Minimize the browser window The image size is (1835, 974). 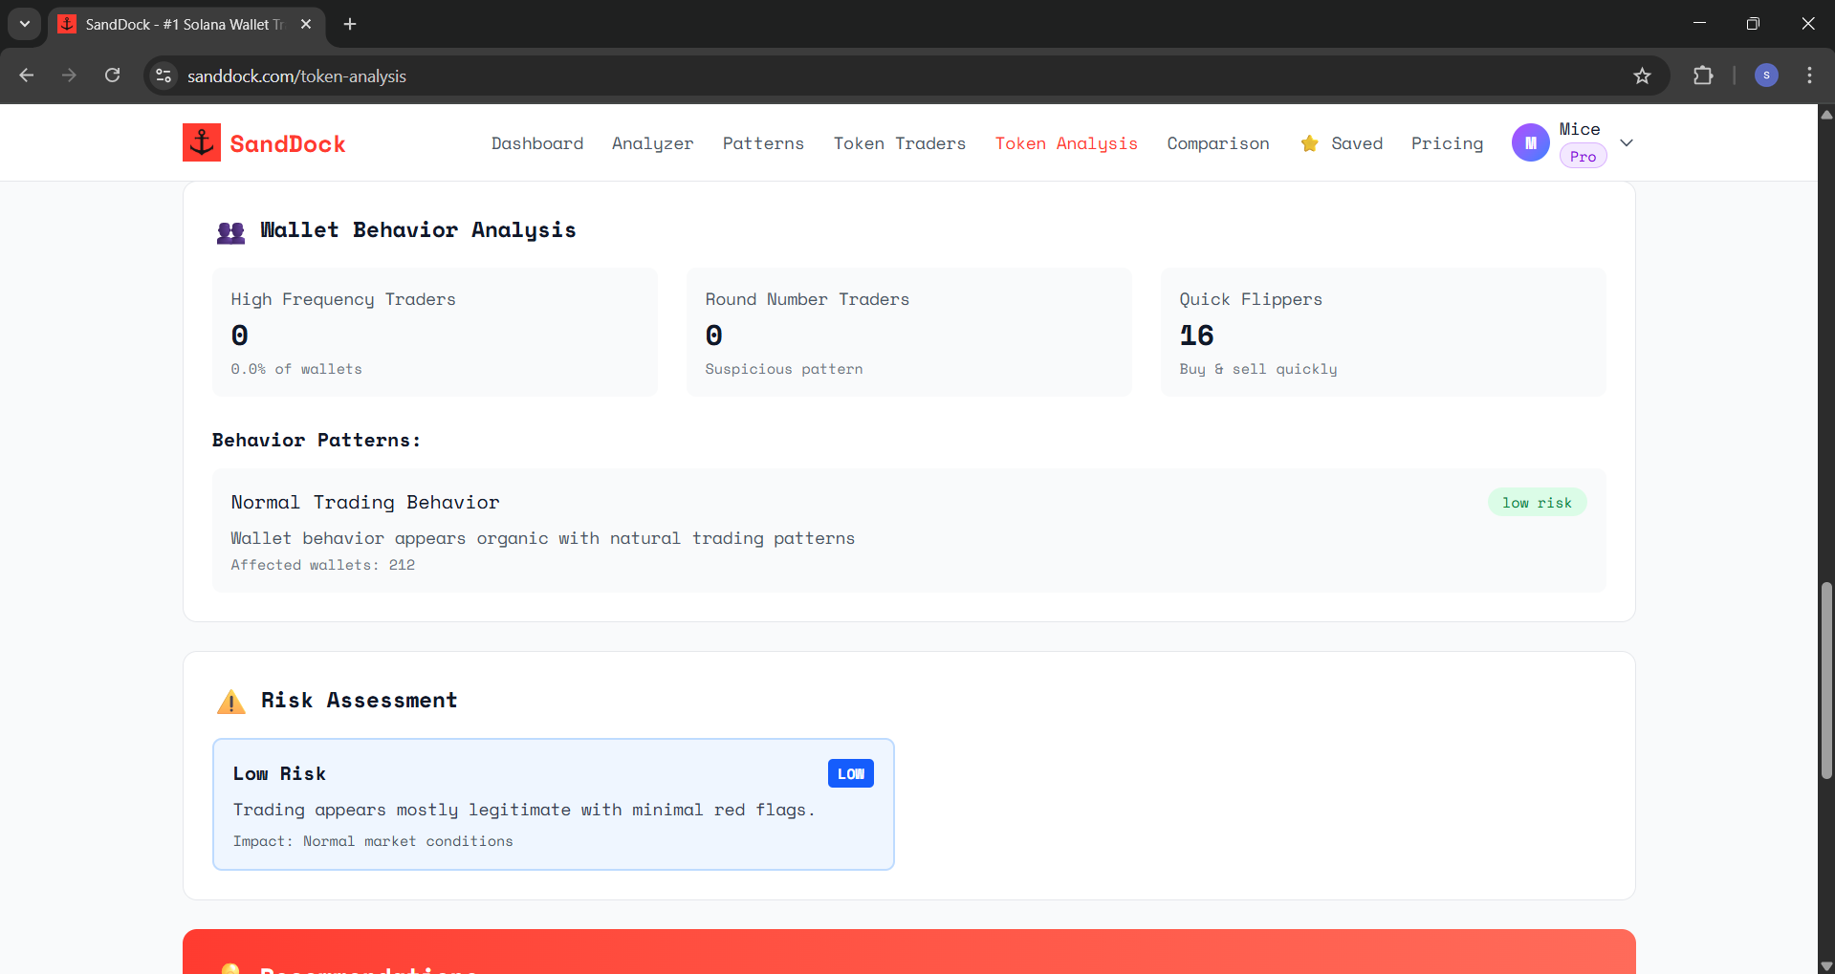(1699, 23)
